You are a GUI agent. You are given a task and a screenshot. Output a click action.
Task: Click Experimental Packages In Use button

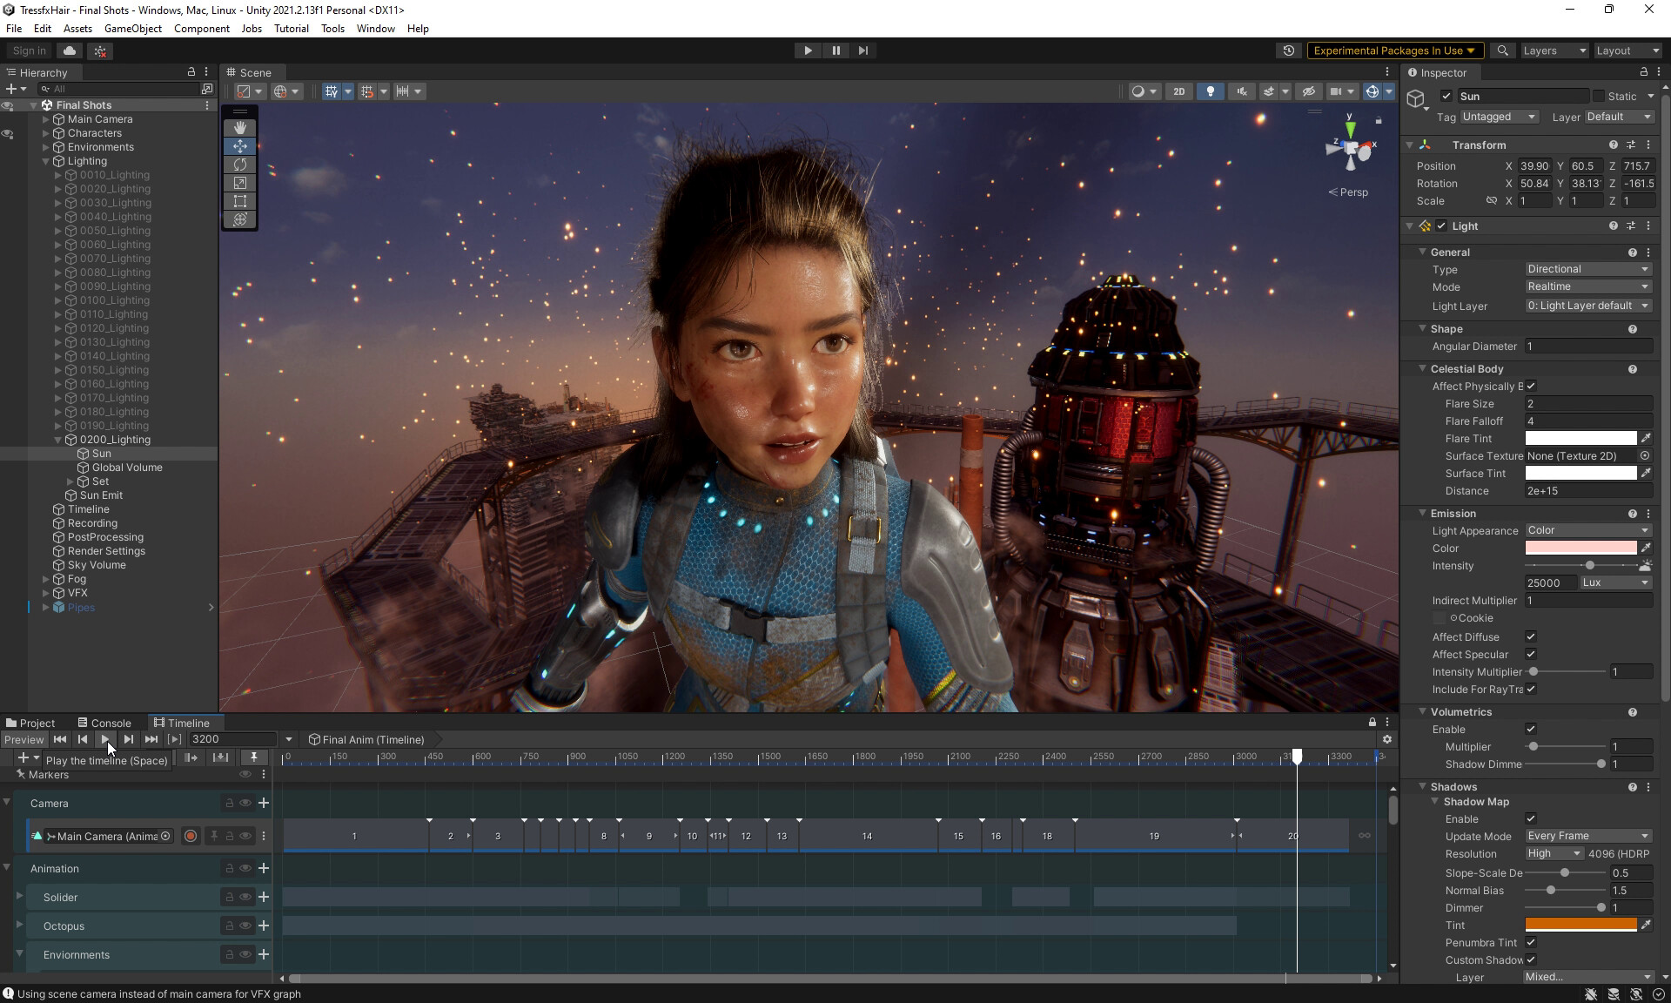[1394, 50]
